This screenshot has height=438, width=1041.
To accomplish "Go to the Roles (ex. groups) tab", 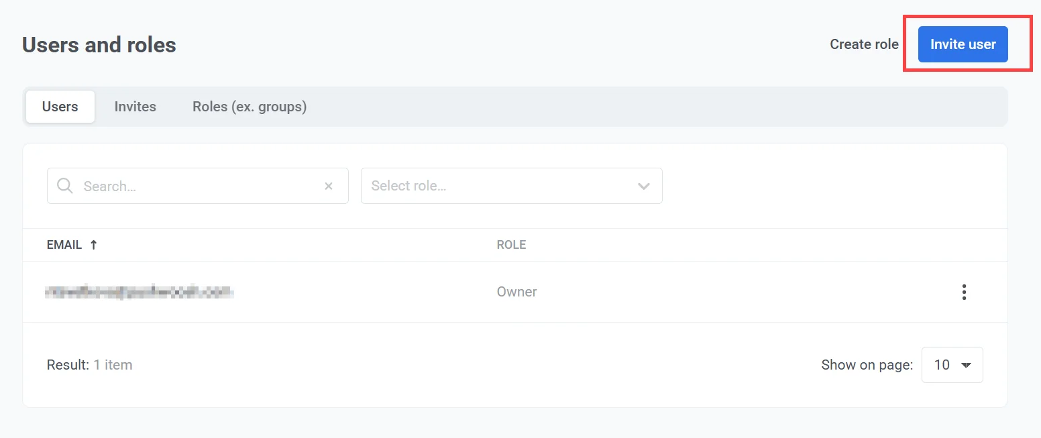I will point(250,107).
